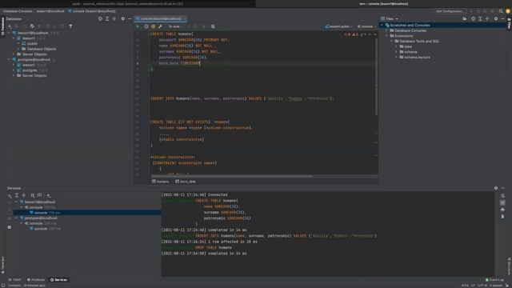The image size is (512, 288).
Task: Open Database panel gear settings
Action: [x=122, y=18]
